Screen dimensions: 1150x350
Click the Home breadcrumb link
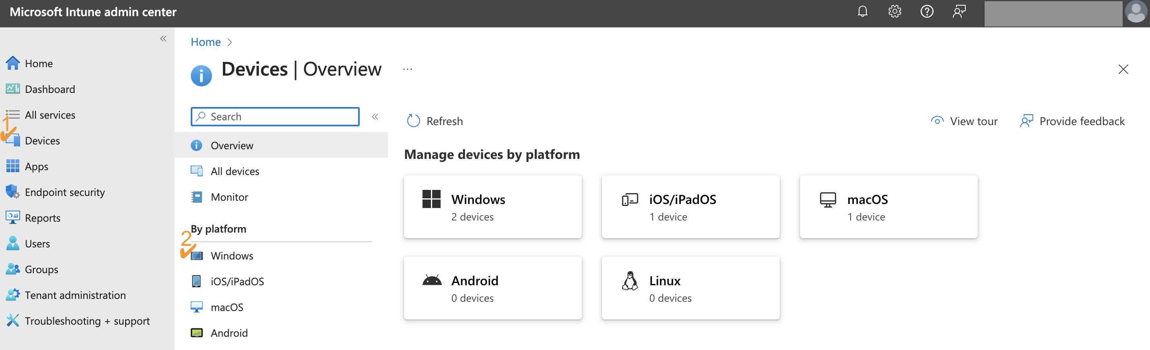pos(205,42)
